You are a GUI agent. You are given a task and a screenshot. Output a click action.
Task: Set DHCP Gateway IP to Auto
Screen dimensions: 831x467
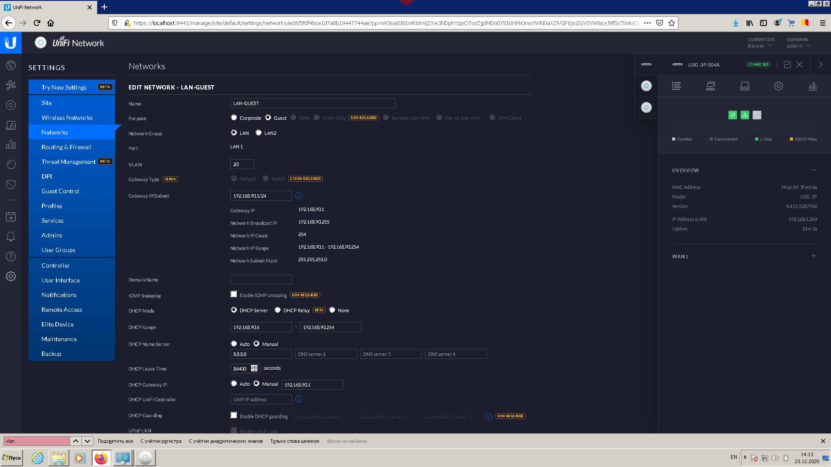[234, 384]
